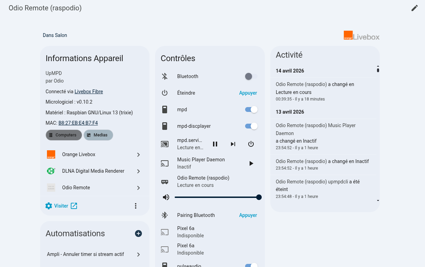Open the three-dot overflow menu near Visiter
425x267 pixels.
point(136,206)
